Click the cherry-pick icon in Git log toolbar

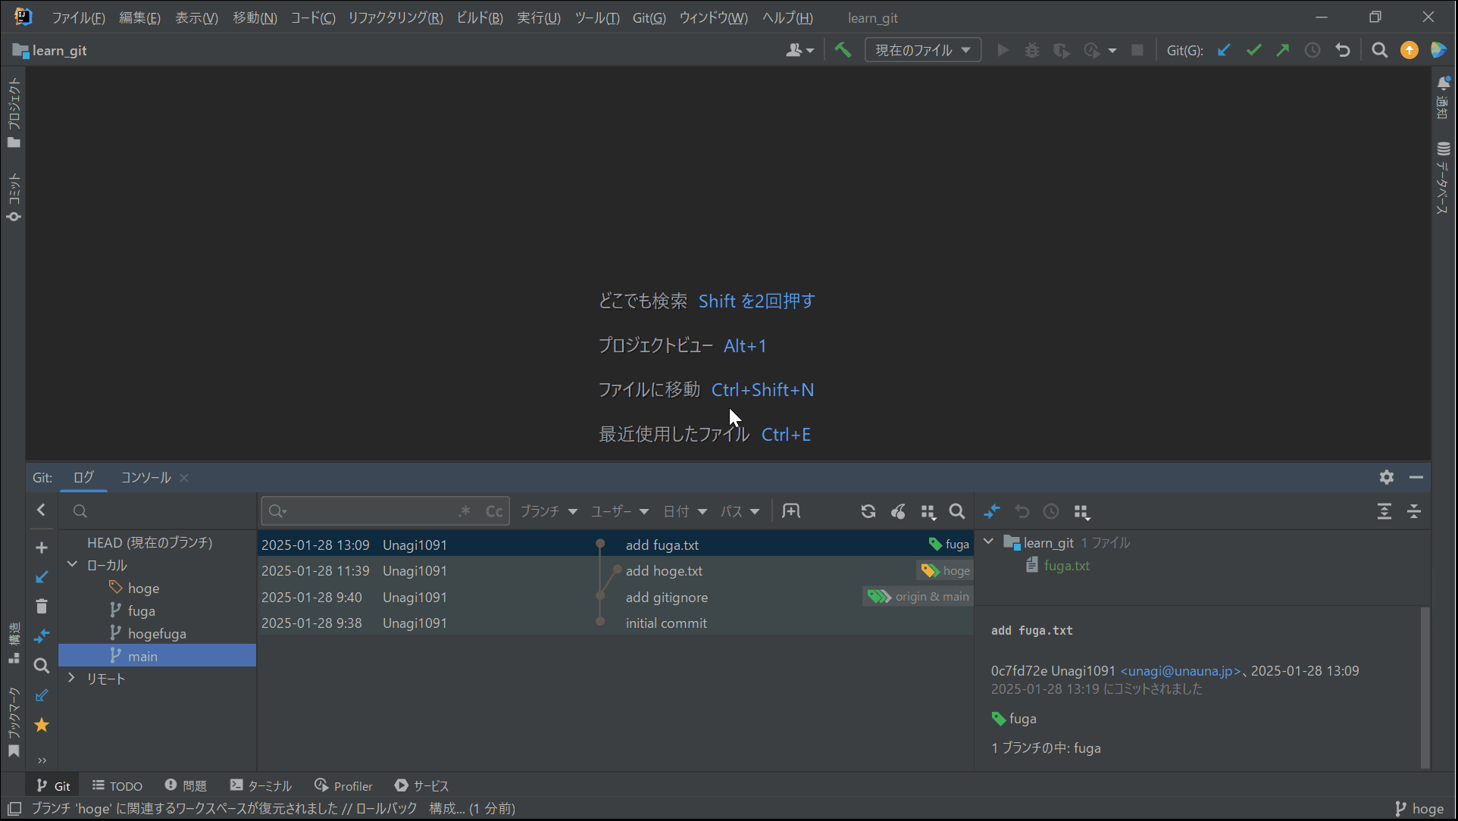pos(898,511)
